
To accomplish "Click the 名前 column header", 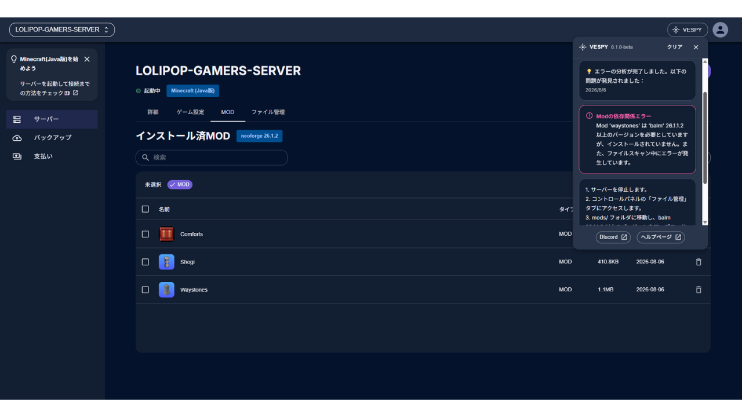I will 164,210.
